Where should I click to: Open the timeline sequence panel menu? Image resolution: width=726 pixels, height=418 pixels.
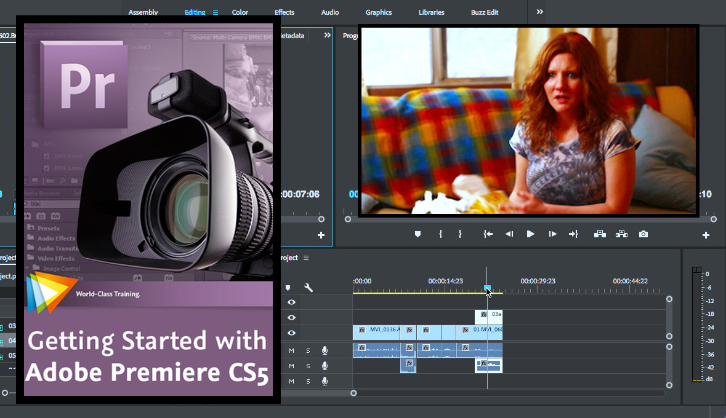tap(306, 258)
